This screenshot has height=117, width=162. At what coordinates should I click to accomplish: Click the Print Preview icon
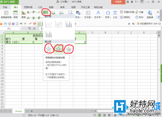17,24
